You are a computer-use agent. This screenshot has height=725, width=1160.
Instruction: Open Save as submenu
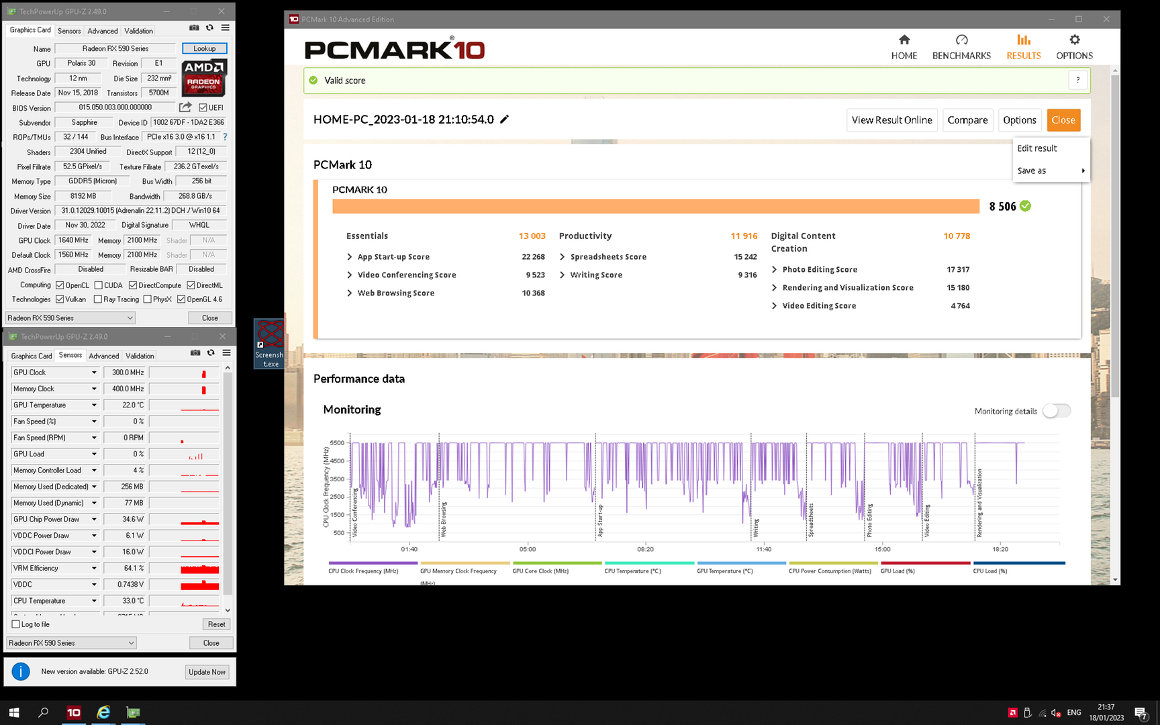click(1050, 171)
